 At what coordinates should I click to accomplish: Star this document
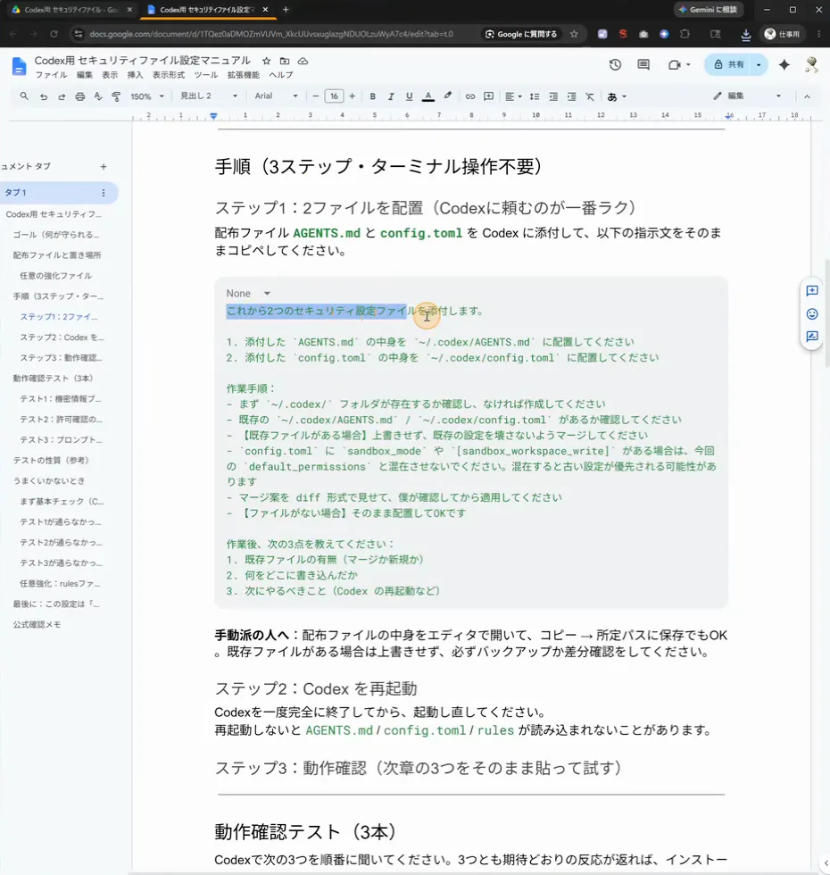267,61
